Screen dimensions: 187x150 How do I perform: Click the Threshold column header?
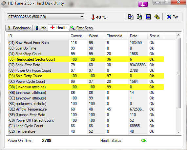click(x=116, y=36)
